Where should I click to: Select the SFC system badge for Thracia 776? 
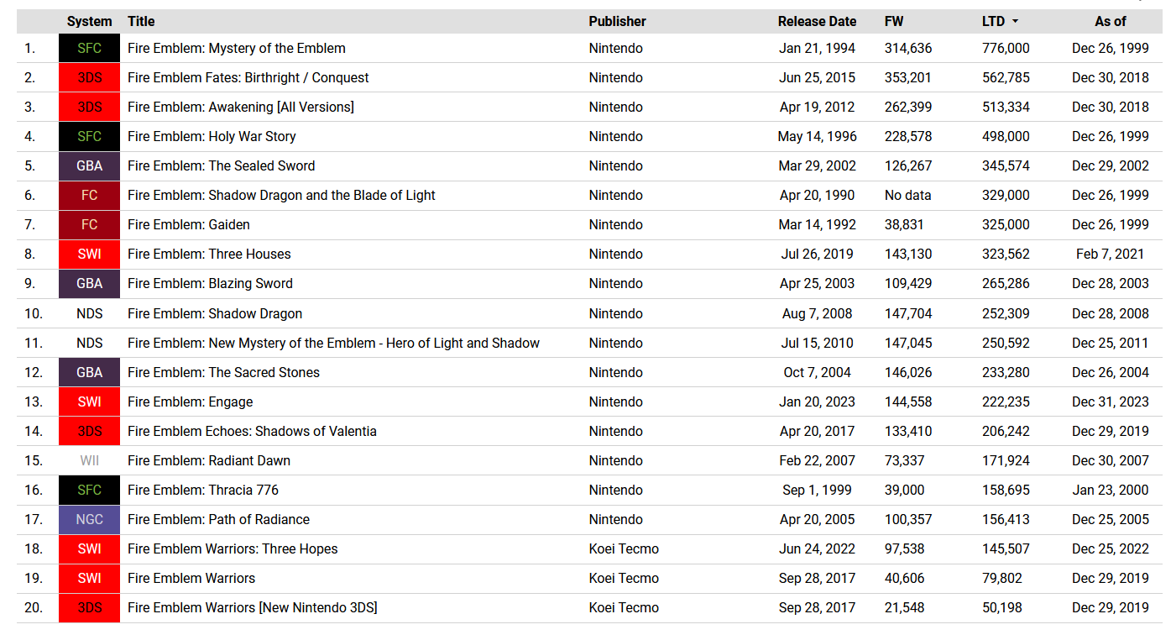coord(89,491)
